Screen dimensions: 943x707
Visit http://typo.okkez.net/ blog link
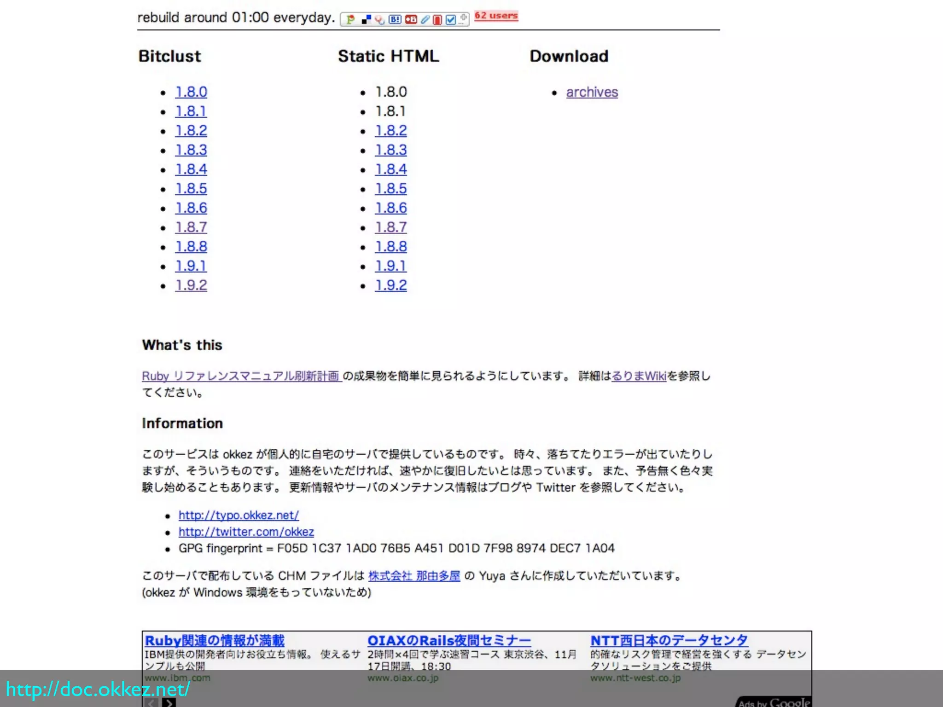point(239,515)
